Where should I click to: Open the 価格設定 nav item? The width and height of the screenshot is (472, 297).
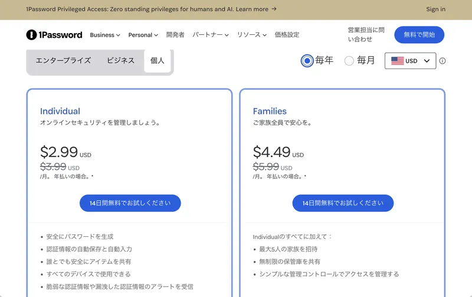tap(287, 35)
